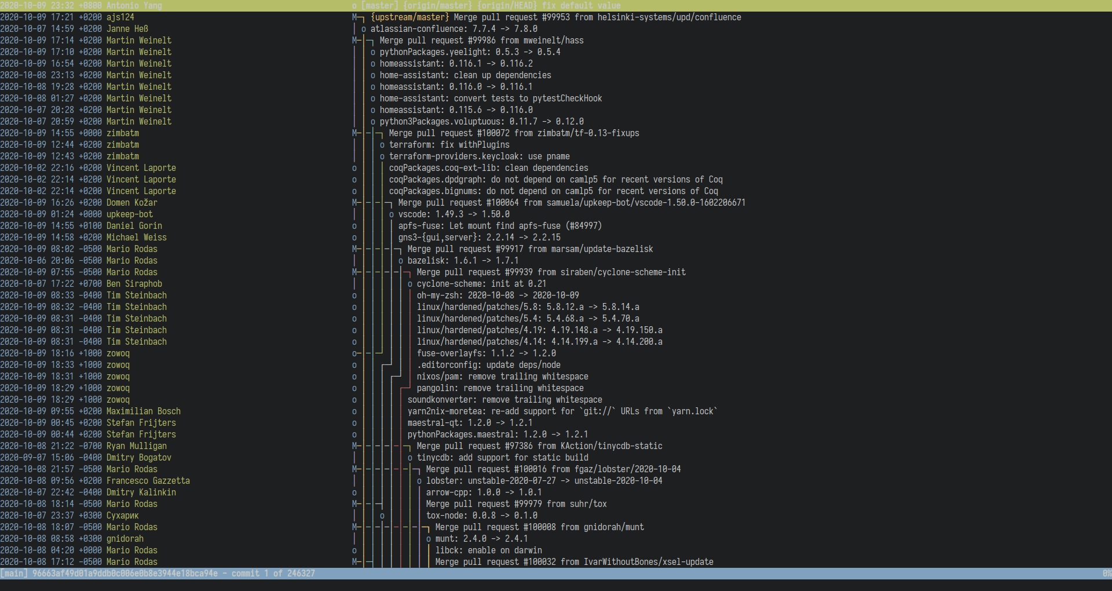Image resolution: width=1112 pixels, height=591 pixels.
Task: Select 'cyclone-scheme: init at 0.21' commit
Action: click(556, 284)
